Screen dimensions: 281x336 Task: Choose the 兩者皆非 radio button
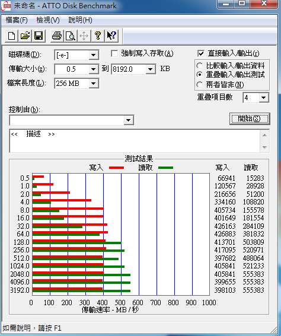(199, 85)
